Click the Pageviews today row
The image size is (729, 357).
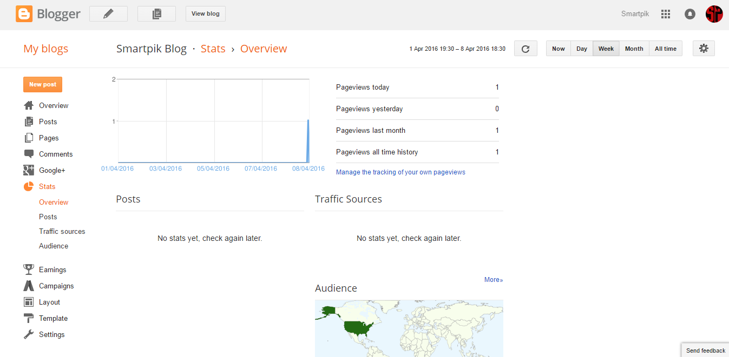pyautogui.click(x=417, y=87)
